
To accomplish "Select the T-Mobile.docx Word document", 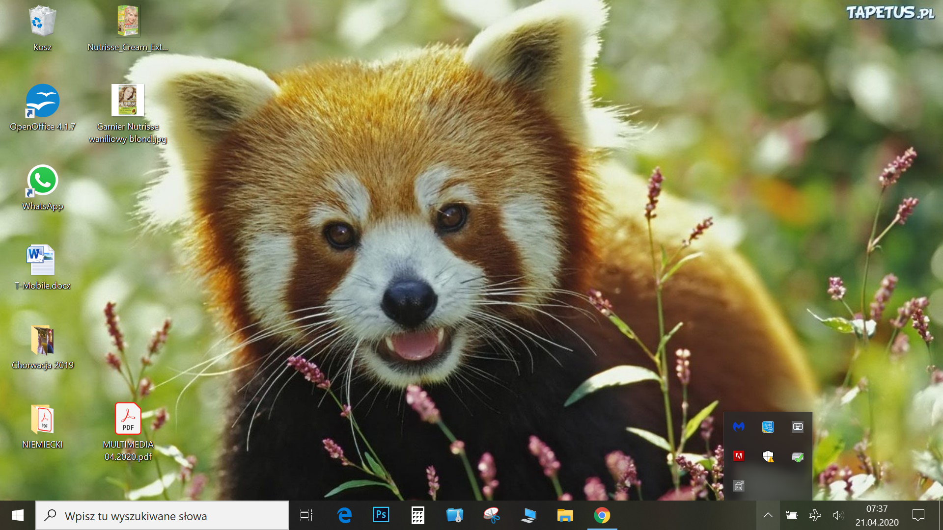I will click(x=42, y=267).
